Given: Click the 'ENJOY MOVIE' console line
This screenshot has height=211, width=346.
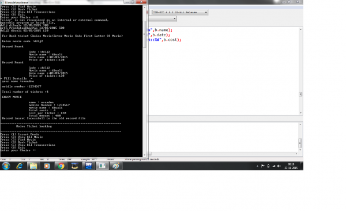Looking at the screenshot, I should click(12, 97).
